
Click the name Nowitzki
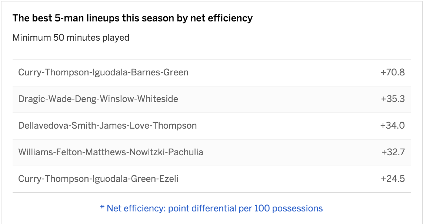pos(147,152)
